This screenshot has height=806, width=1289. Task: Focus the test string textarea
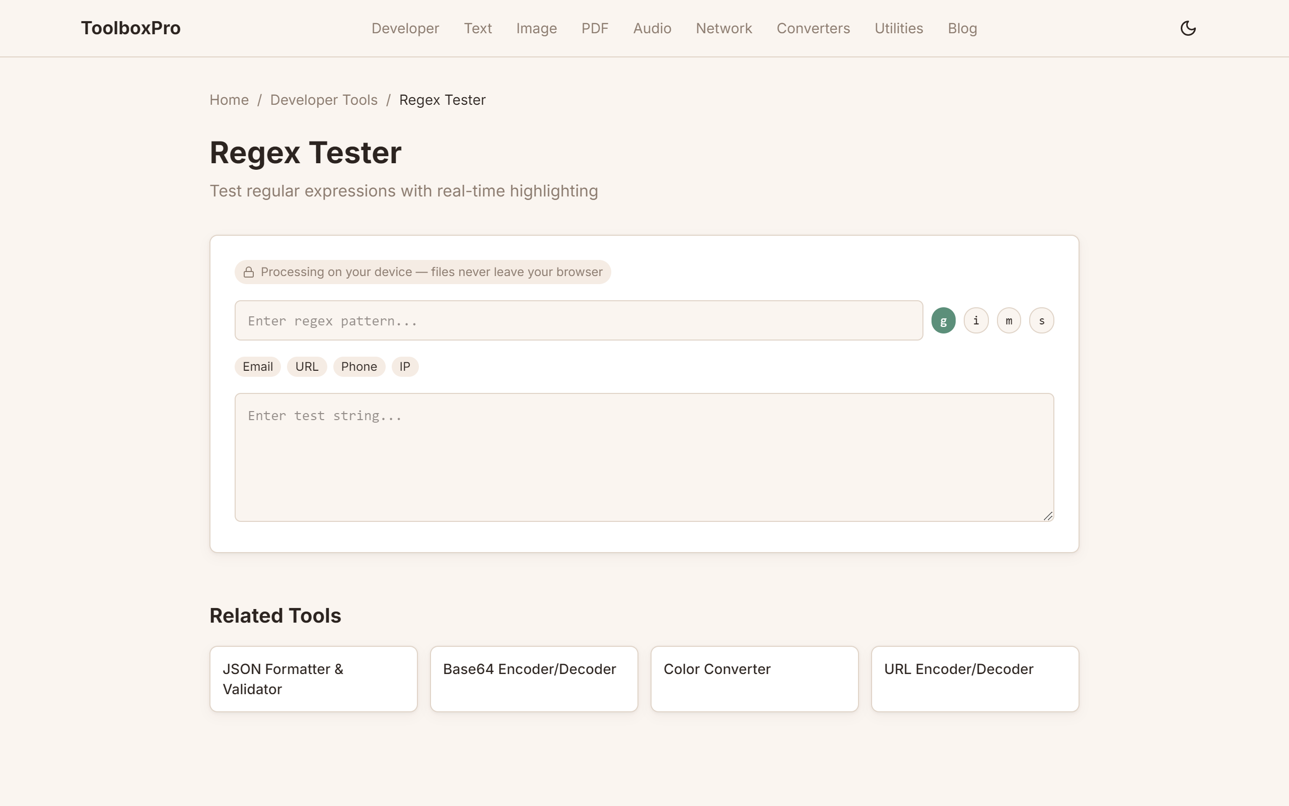tap(644, 457)
